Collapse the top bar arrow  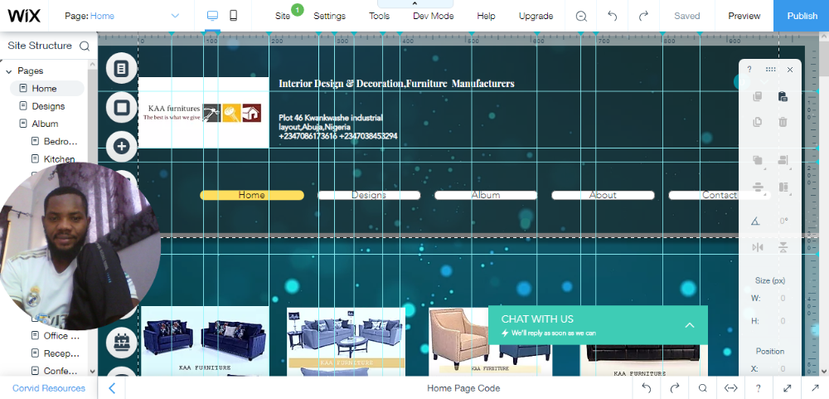[415, 3]
